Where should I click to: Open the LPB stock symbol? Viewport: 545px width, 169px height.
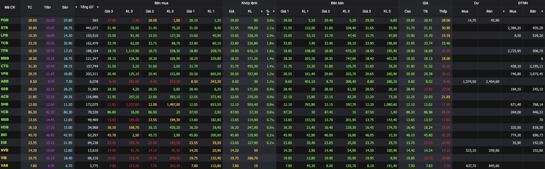pyautogui.click(x=4, y=35)
